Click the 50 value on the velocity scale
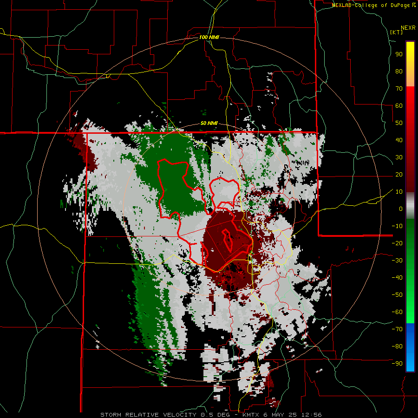Screen dimensions: 418x418 click(x=399, y=123)
